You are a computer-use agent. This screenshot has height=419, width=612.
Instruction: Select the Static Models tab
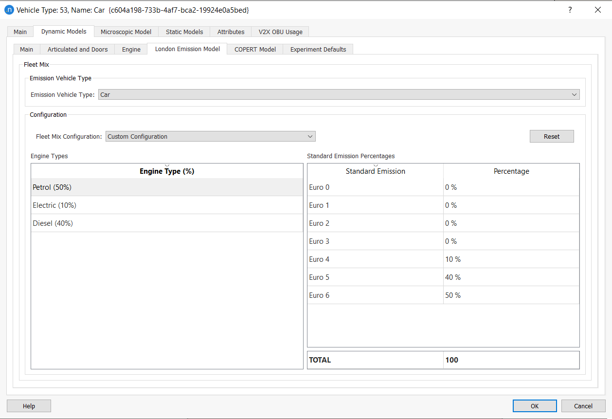point(183,32)
